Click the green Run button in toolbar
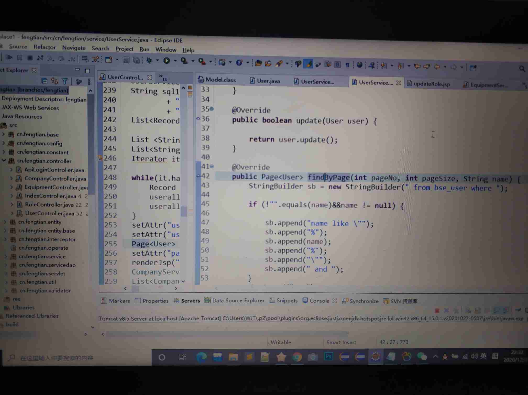Viewport: 528px width, 395px height. [x=166, y=61]
